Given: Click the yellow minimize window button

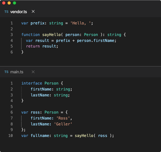Looking at the screenshot, I should click(x=9, y=3).
